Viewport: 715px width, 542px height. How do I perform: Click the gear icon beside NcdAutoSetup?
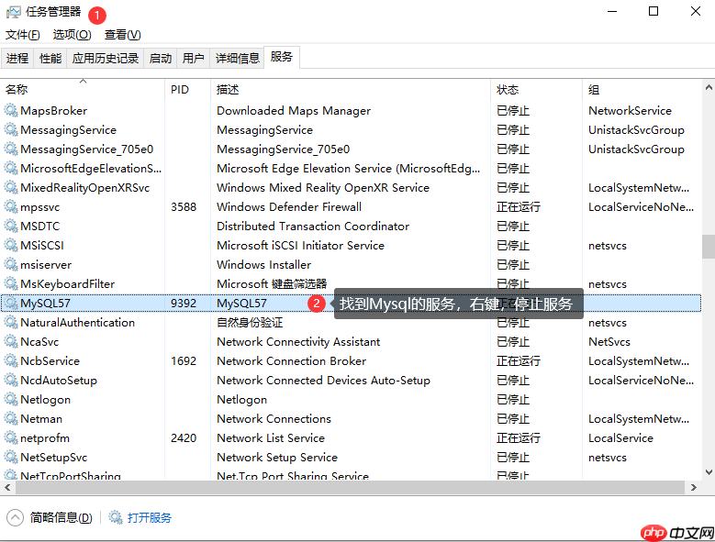tap(11, 380)
